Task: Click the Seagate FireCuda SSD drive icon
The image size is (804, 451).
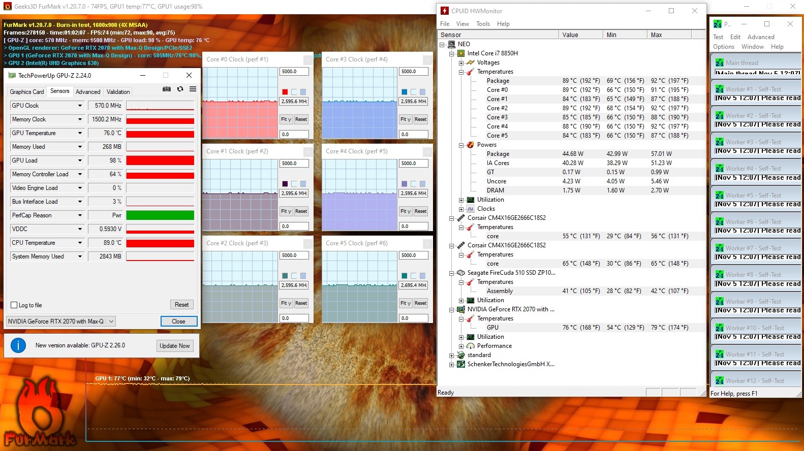Action: 461,273
